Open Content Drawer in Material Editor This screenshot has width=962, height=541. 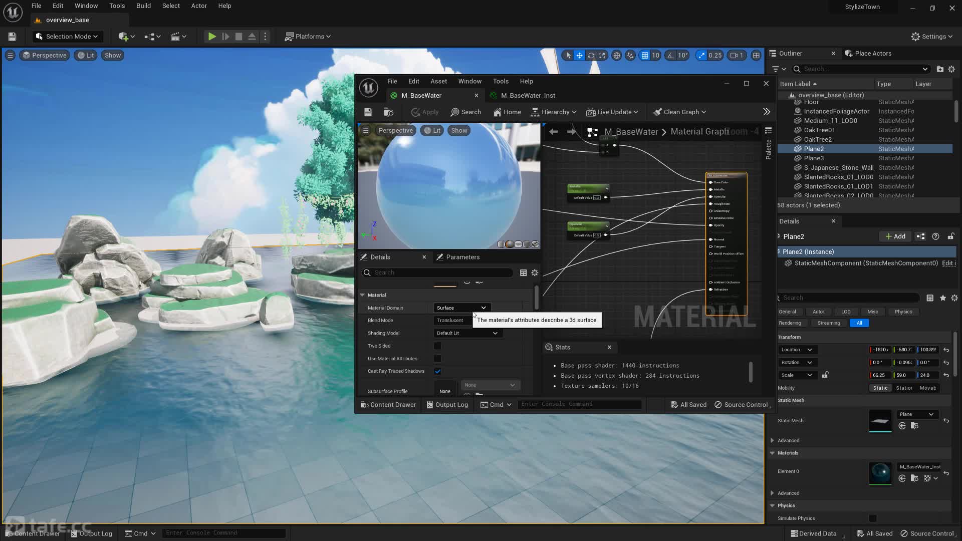[x=388, y=405]
